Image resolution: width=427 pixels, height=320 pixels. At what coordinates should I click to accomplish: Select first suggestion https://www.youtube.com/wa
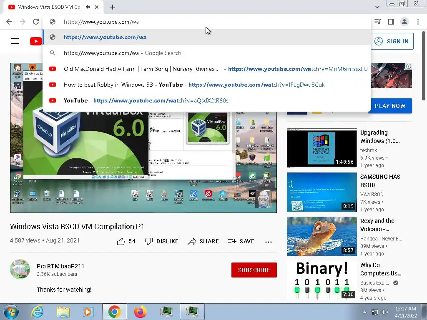[207, 37]
